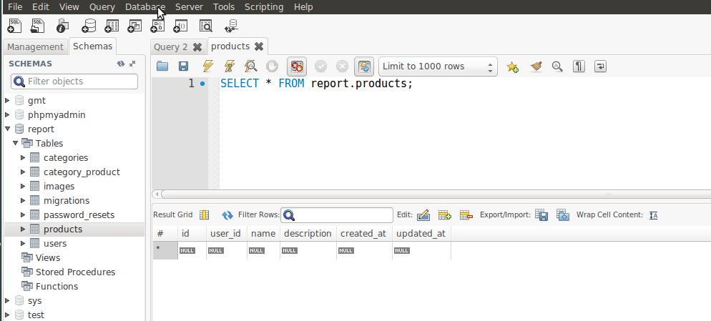Image resolution: width=711 pixels, height=321 pixels.
Task: Expand the gmt schema
Action: click(x=7, y=101)
